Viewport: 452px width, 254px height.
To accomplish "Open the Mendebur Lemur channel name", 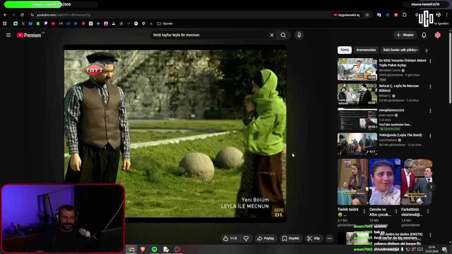I will 390,70.
